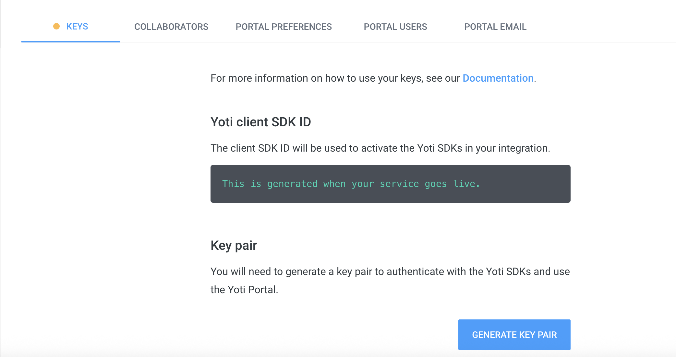Image resolution: width=676 pixels, height=357 pixels.
Task: Click the Yoti client SDK ID heading
Action: (x=260, y=122)
